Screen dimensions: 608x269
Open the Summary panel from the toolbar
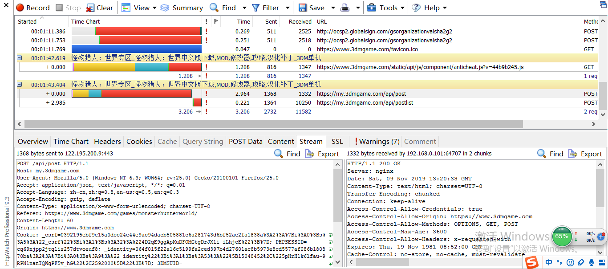(182, 8)
